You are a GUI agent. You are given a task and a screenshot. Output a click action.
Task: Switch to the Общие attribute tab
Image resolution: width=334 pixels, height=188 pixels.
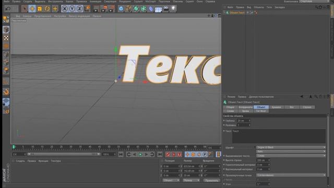(x=230, y=107)
